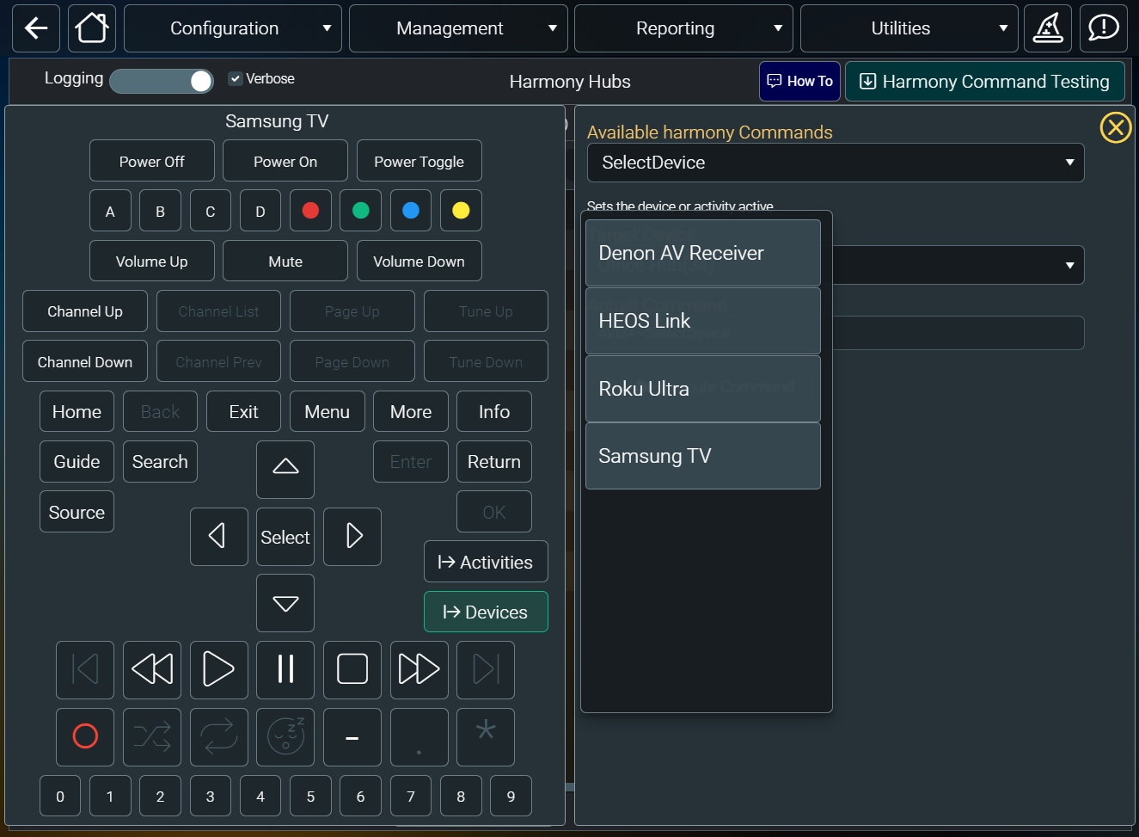
Task: Open the Configuration dropdown menu
Action: coord(233,28)
